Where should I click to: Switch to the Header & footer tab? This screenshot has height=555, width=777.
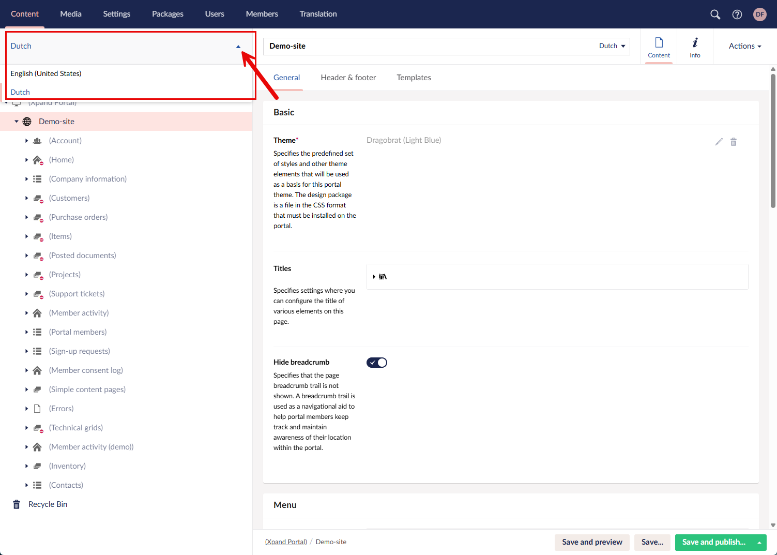pyautogui.click(x=348, y=78)
